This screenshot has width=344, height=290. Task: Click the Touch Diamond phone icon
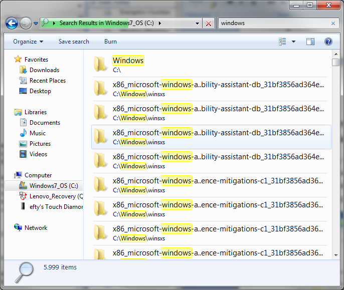(23, 206)
